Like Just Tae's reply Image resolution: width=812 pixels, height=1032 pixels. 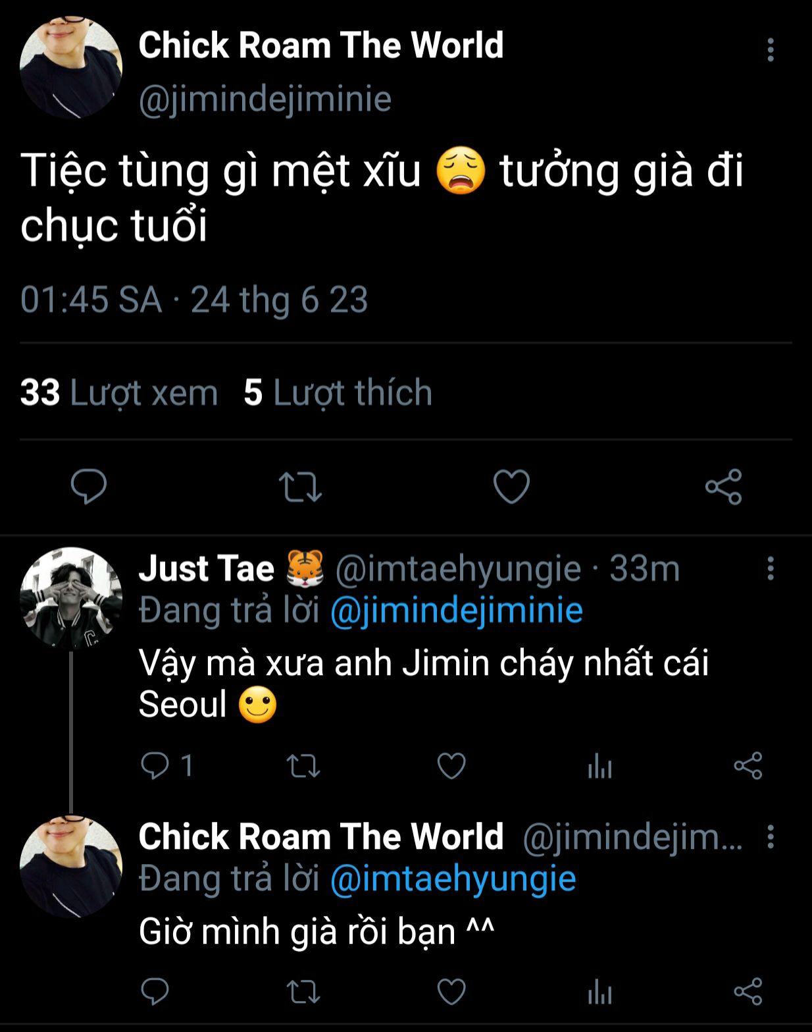click(x=451, y=766)
